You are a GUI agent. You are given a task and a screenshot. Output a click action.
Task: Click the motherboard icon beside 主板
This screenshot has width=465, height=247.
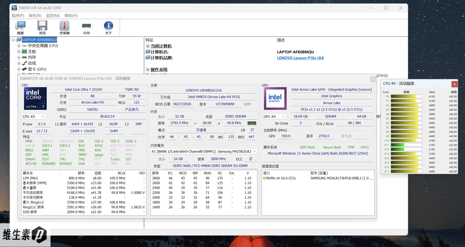point(25,52)
